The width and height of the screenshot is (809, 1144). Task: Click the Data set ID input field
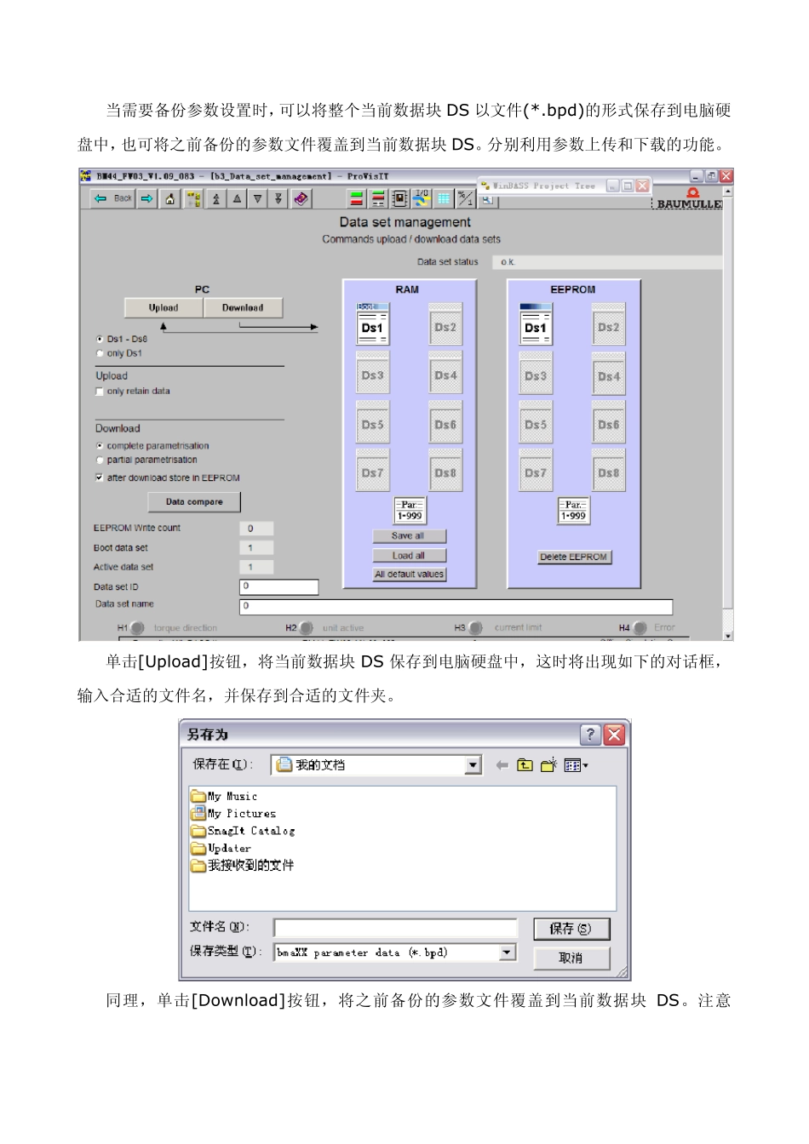point(279,586)
